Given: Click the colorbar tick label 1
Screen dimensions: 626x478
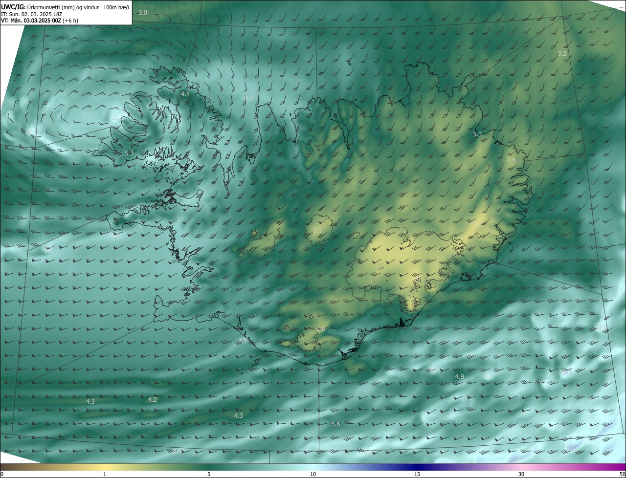Looking at the screenshot, I should click(105, 474).
